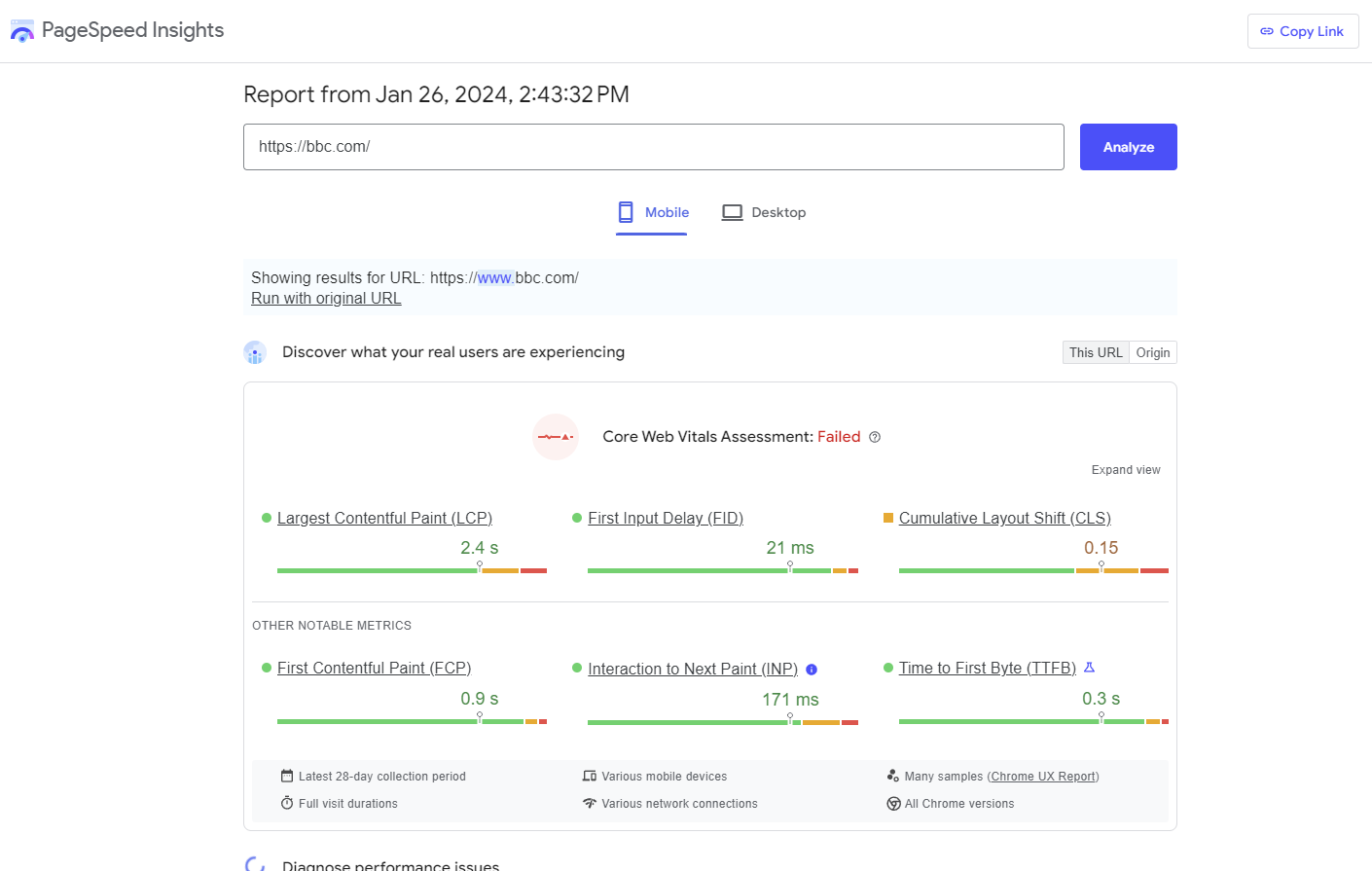Click Run with original URL link
Viewport: 1372px width, 871px height.
(326, 298)
